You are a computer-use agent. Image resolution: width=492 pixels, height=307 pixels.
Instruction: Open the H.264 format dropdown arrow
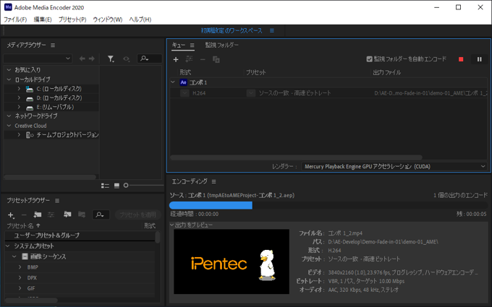(184, 93)
